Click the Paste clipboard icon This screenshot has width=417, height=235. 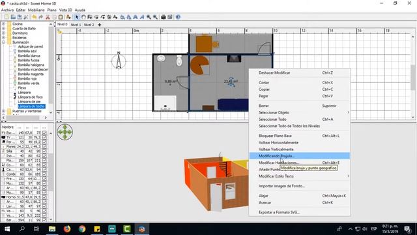61,17
